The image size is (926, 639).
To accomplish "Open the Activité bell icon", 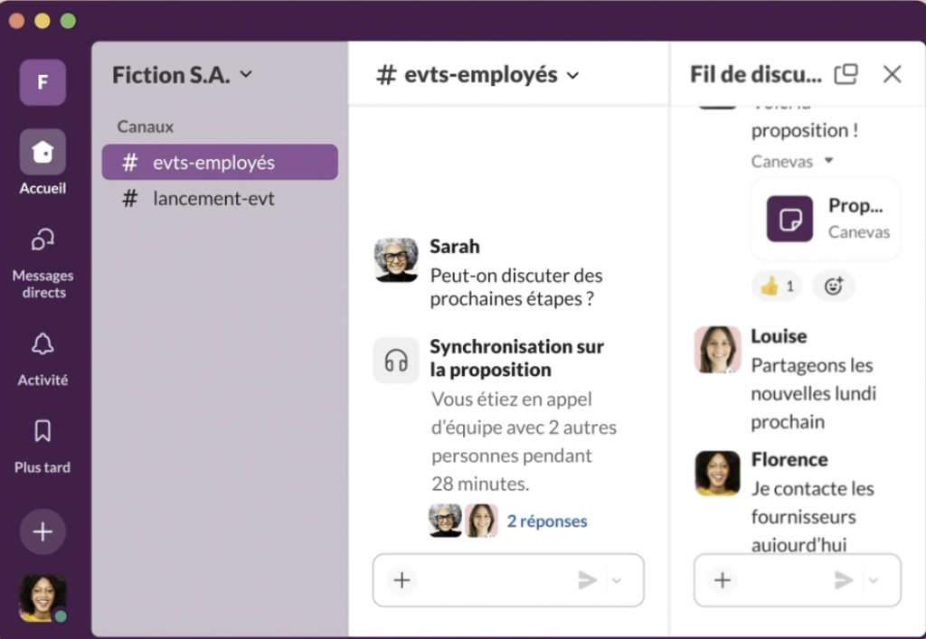I will click(x=43, y=344).
